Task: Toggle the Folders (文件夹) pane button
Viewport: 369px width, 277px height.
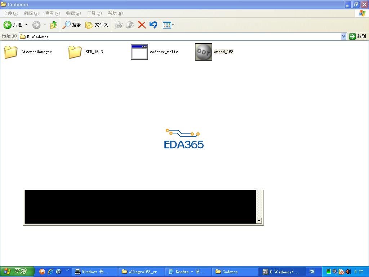Action: pos(97,25)
